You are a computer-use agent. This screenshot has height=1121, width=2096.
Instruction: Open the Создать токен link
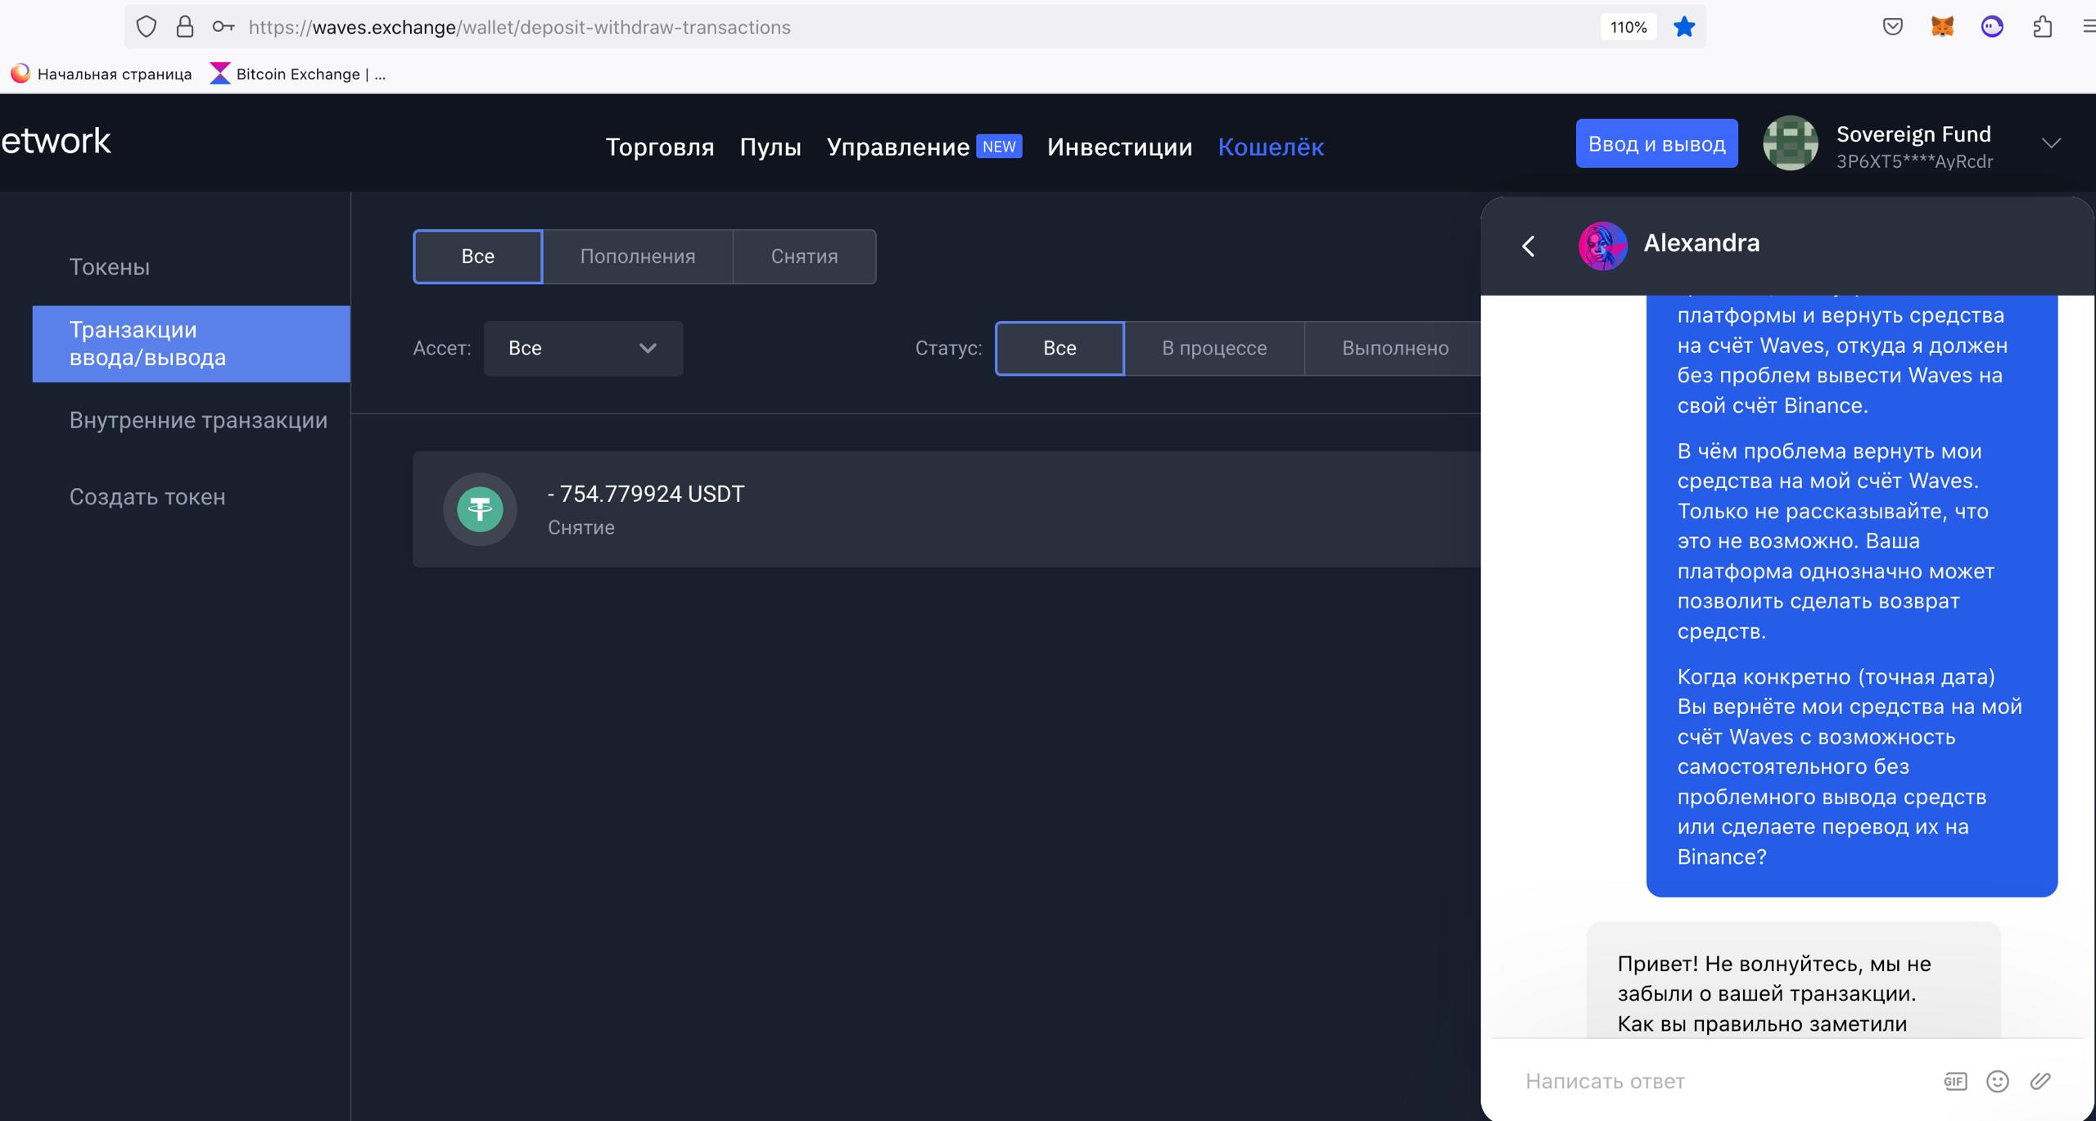coord(147,497)
